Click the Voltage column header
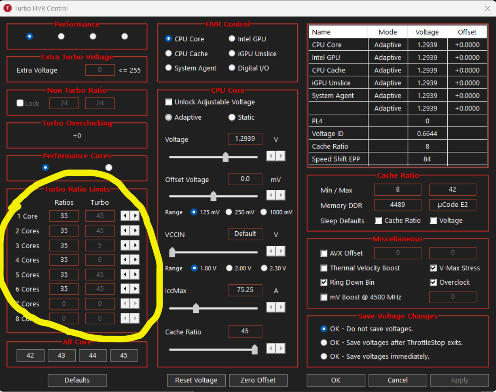The height and width of the screenshot is (392, 496). (427, 32)
